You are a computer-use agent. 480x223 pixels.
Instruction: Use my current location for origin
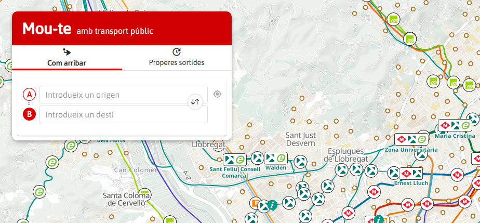point(217,94)
